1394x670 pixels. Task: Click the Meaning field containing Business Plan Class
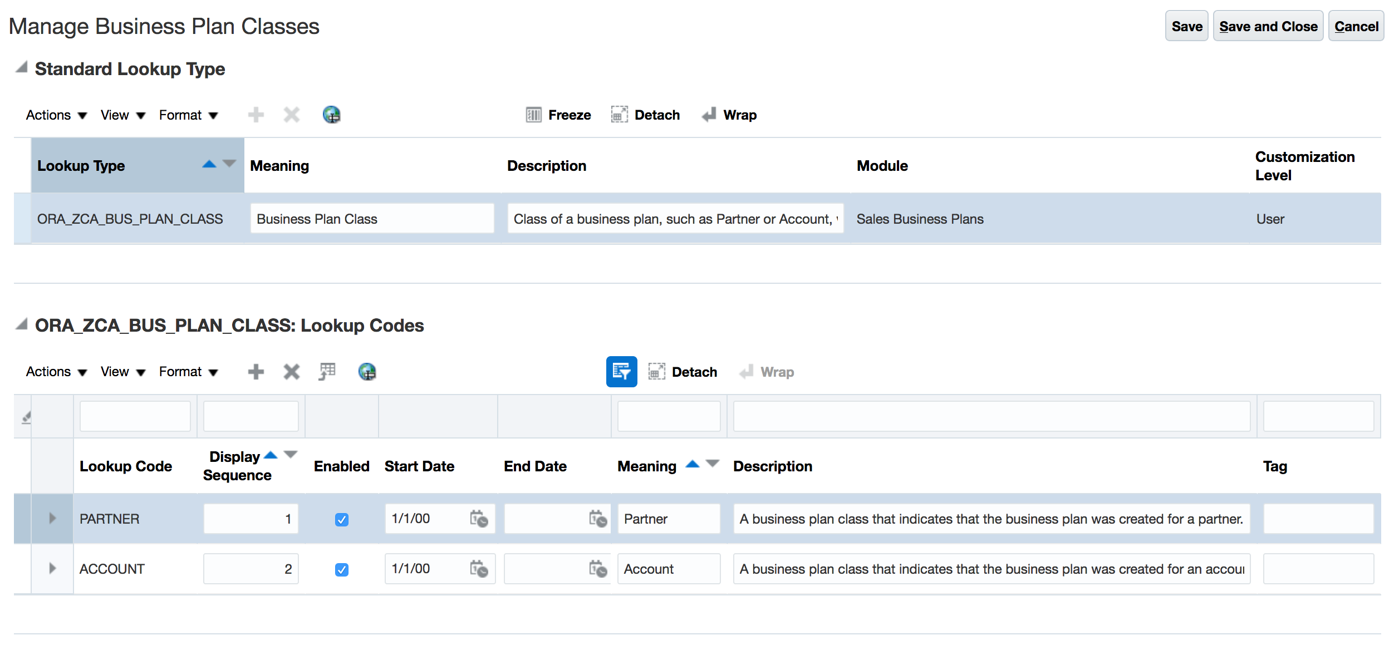point(371,219)
